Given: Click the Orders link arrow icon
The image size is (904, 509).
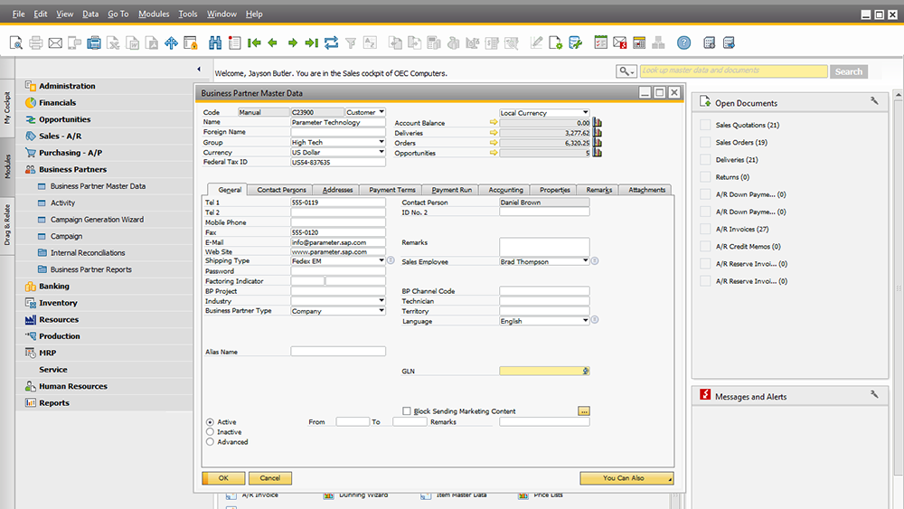Looking at the screenshot, I should point(494,143).
